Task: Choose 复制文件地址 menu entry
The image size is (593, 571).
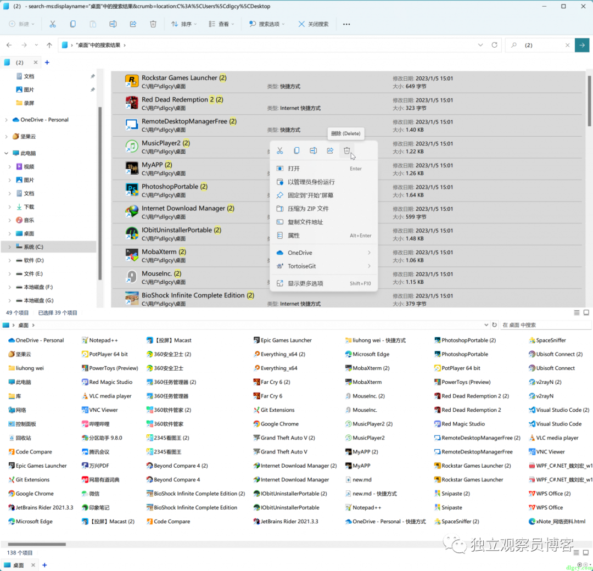Action: 324,222
